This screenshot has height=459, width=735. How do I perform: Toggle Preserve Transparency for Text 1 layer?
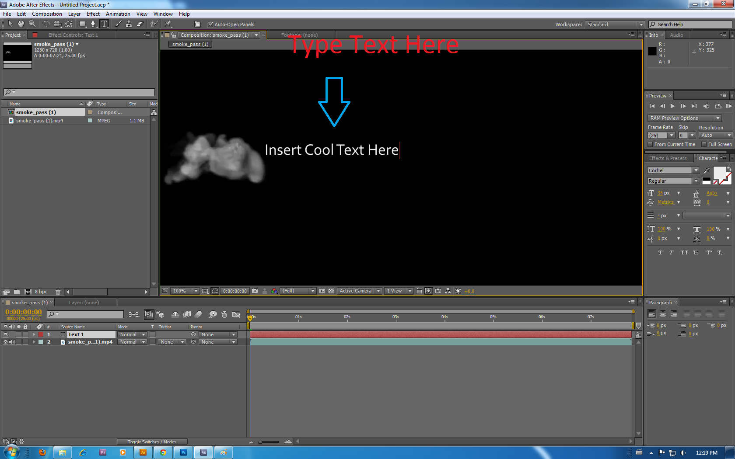click(153, 334)
